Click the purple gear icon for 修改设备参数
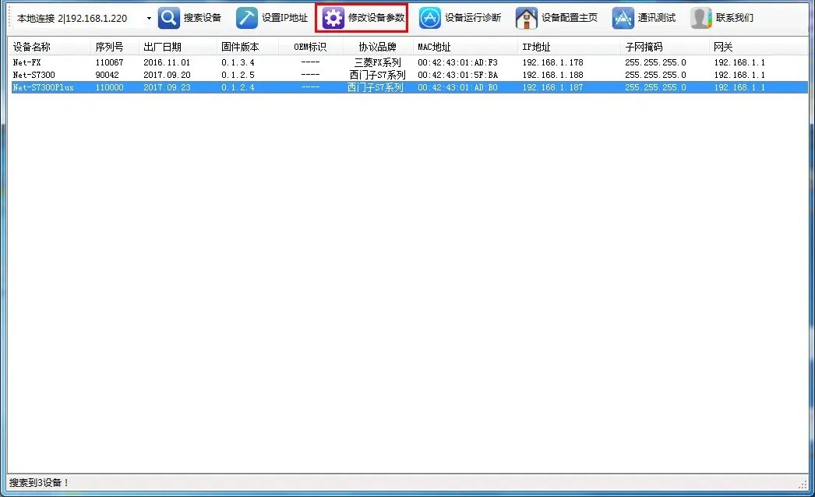The image size is (815, 497). [333, 18]
